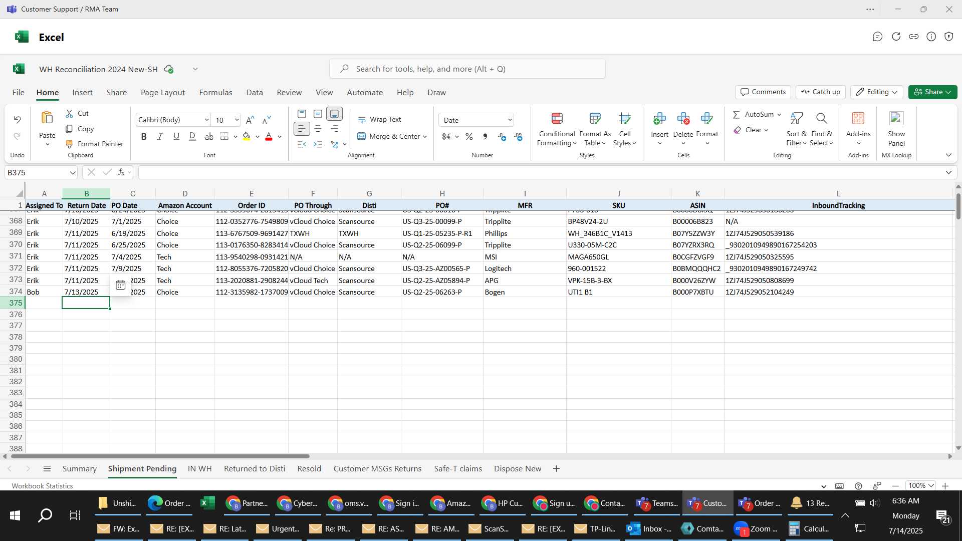This screenshot has height=541, width=962.
Task: Decrease cell indent
Action: [302, 144]
